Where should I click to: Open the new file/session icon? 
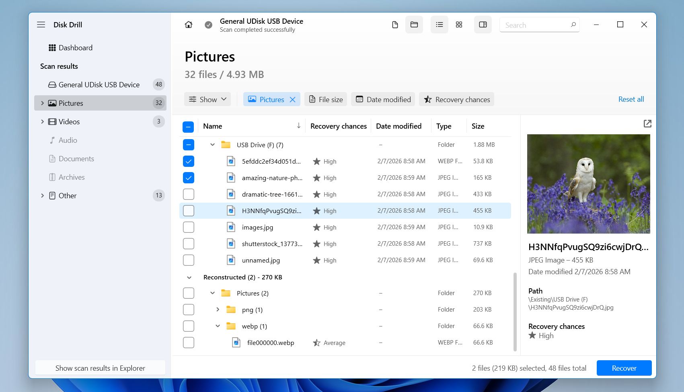(x=394, y=24)
